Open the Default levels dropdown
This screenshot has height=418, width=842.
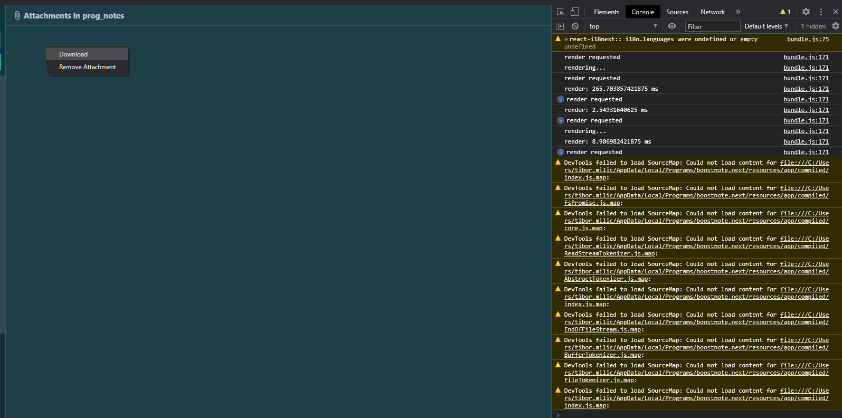766,26
